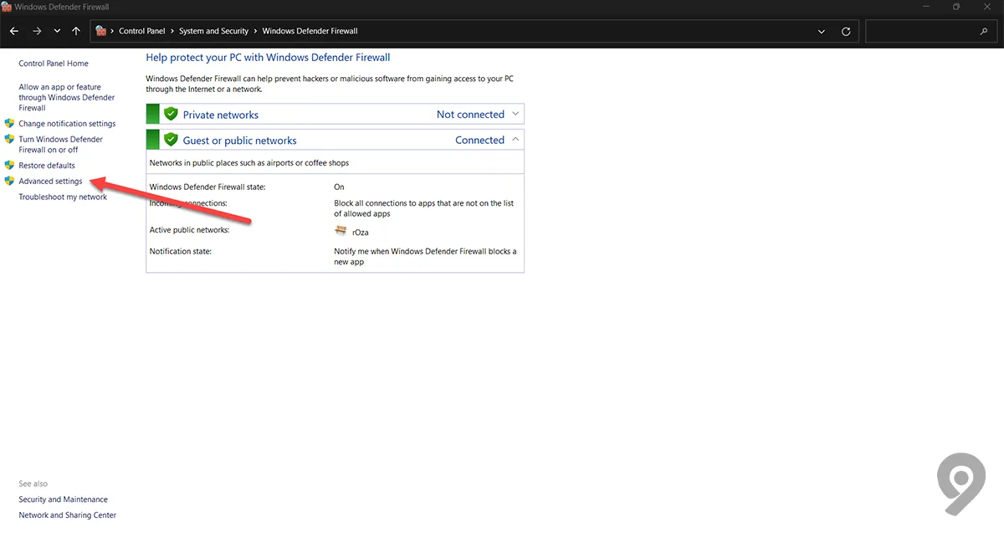Screen dimensions: 1004x533
Task: Click the search magnifier icon
Action: pos(983,32)
